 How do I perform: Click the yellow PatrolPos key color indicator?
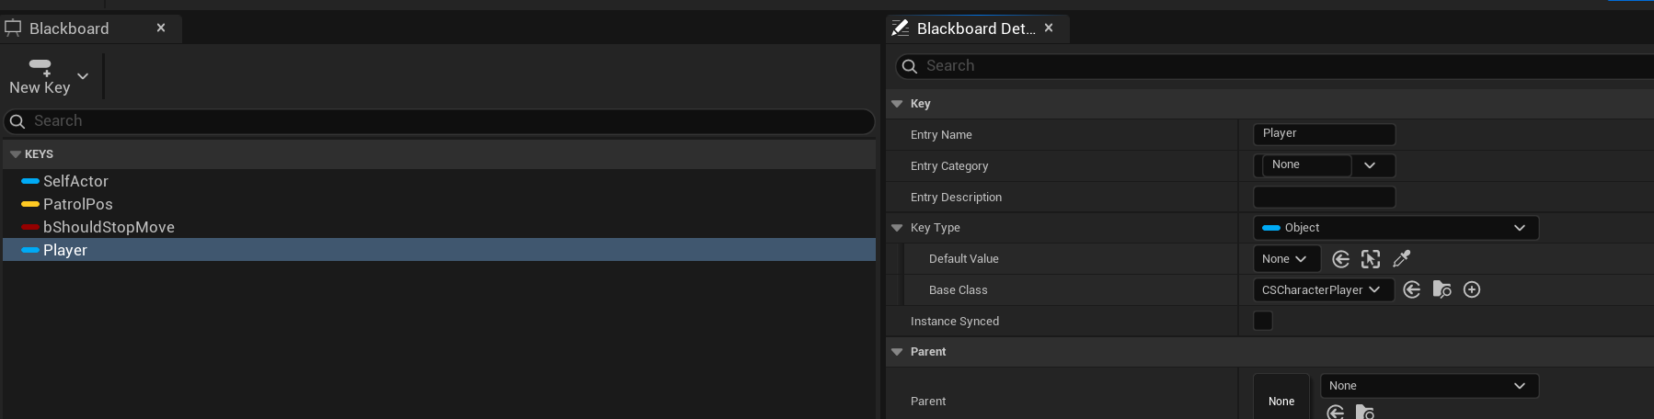pos(30,204)
